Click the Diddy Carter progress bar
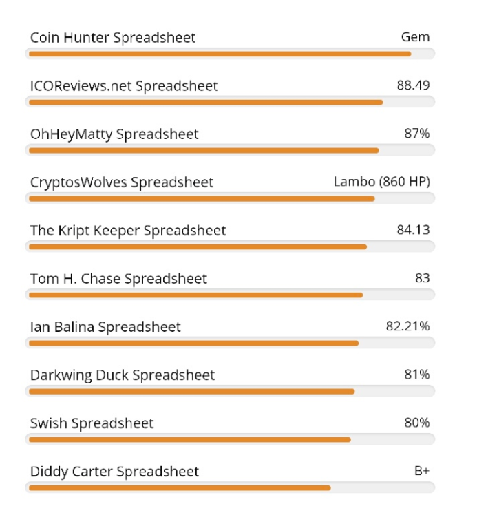The height and width of the screenshot is (515, 477). pos(179,487)
